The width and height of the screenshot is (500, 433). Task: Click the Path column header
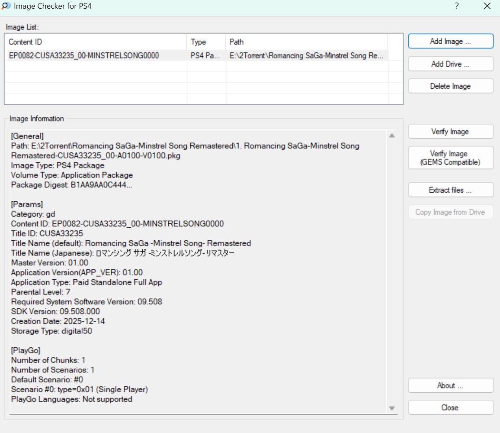click(x=306, y=42)
